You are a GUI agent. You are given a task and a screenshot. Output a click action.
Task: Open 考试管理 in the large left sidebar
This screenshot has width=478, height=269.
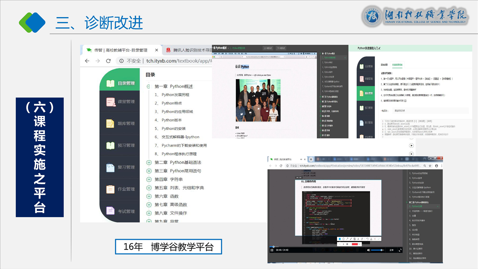(x=120, y=211)
